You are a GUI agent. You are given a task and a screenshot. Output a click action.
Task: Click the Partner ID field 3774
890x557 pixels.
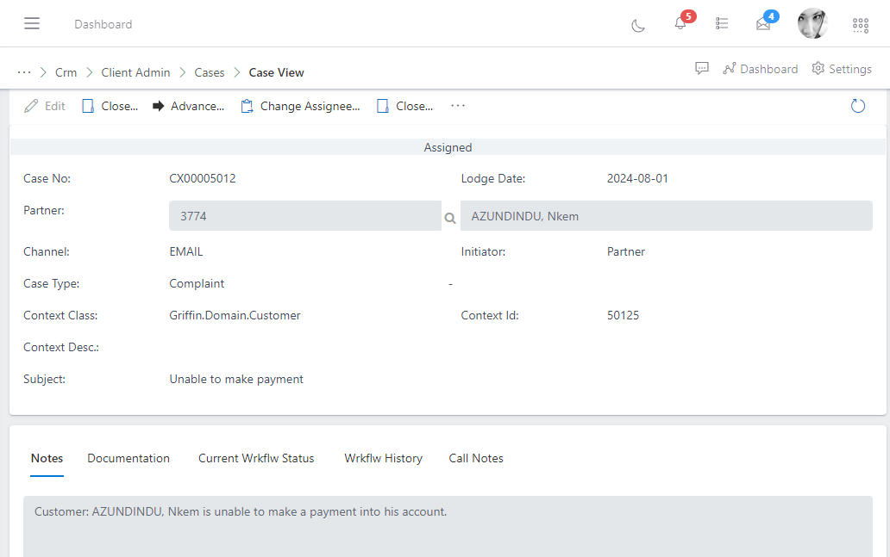point(304,216)
